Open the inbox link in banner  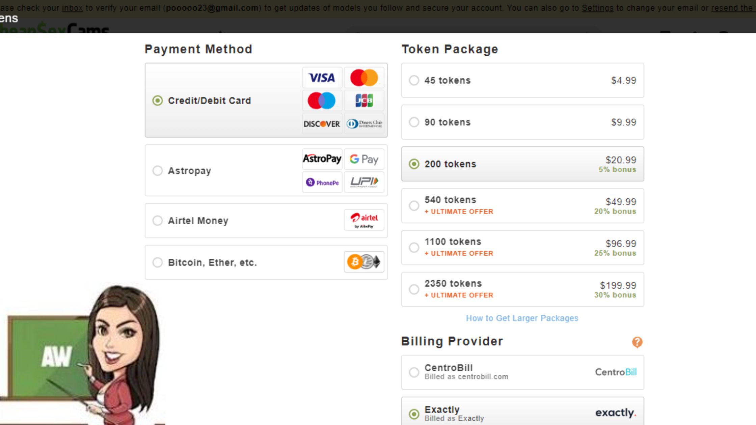72,8
